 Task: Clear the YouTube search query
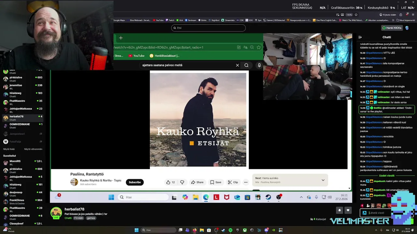pyautogui.click(x=237, y=65)
